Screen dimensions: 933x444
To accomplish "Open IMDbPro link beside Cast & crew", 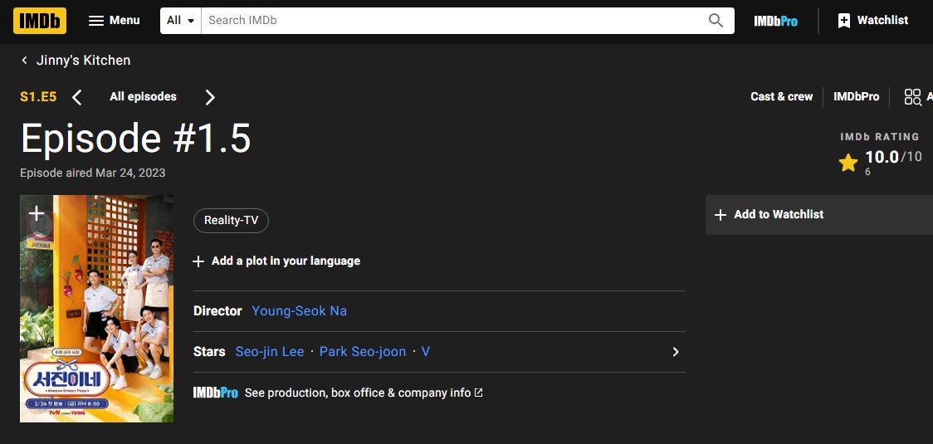I will [857, 96].
